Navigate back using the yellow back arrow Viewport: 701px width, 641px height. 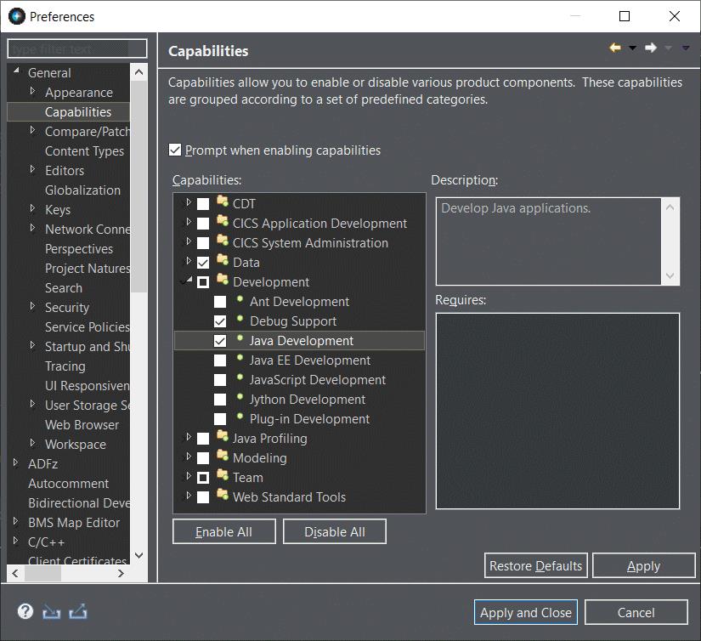click(x=614, y=48)
